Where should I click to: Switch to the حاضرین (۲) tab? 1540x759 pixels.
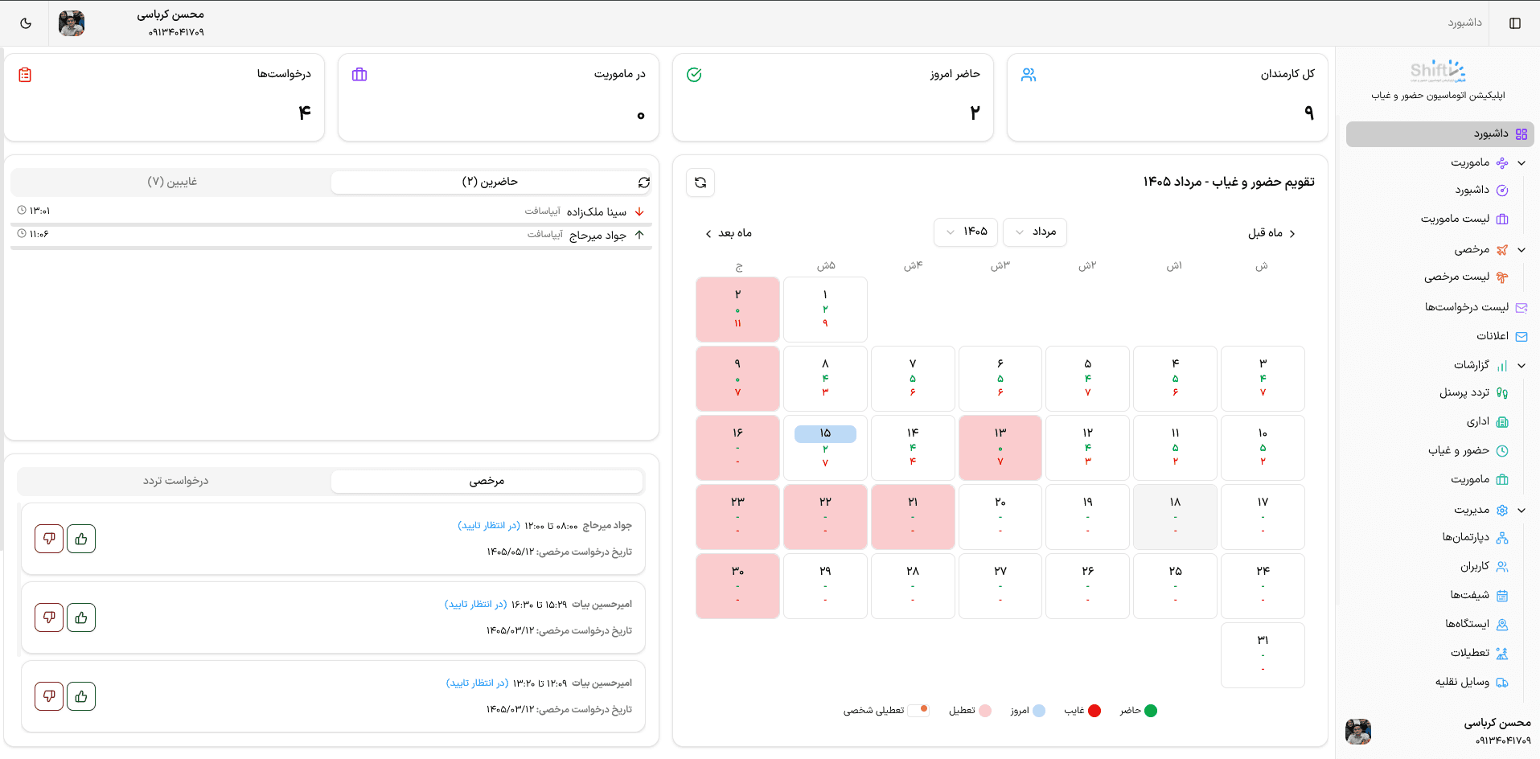[x=490, y=182]
